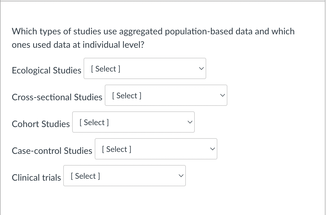Image resolution: width=326 pixels, height=215 pixels.
Task: Open the Ecological Studies dropdown
Action: [145, 68]
